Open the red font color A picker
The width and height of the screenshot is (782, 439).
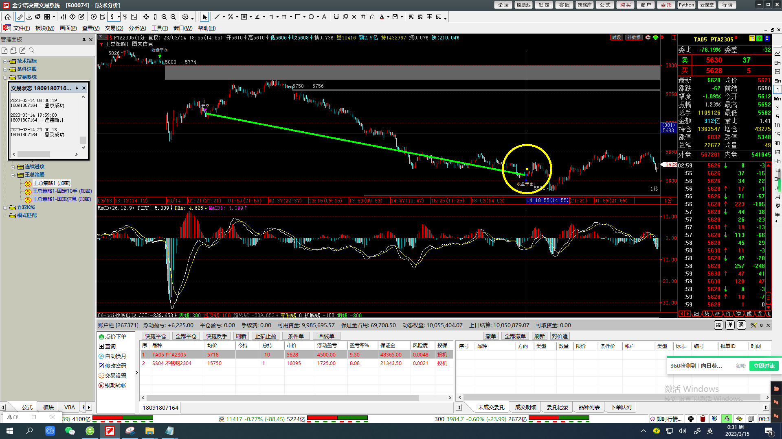[382, 17]
